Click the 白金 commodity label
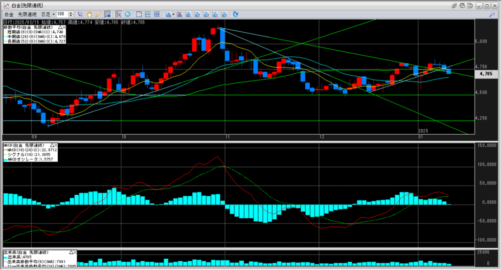Image resolution: width=501 pixels, height=270 pixels. click(x=8, y=15)
